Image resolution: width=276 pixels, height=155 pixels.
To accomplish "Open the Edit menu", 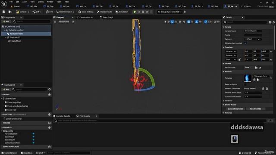I will pyautogui.click(x=17, y=2).
